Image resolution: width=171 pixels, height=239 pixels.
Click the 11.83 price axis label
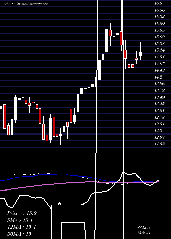tap(159, 144)
